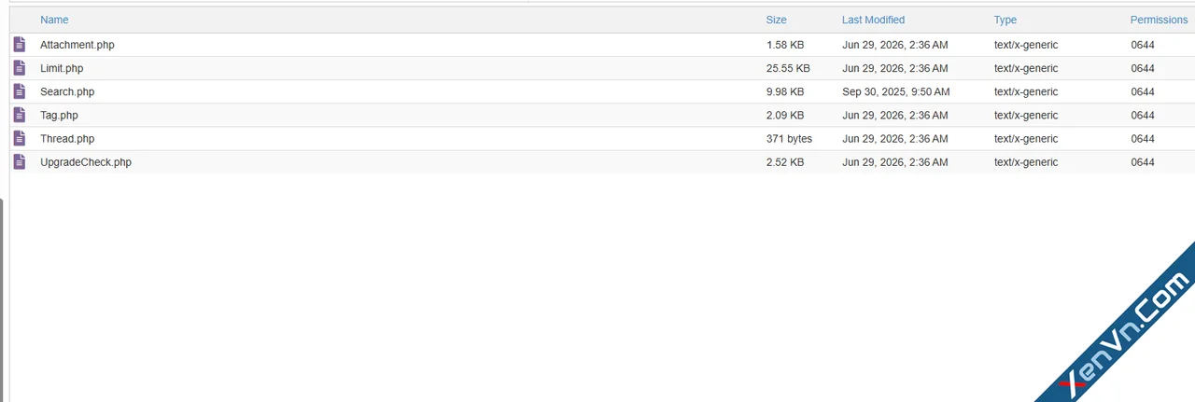Select the Tag.php file name
This screenshot has height=402, width=1195.
click(59, 115)
